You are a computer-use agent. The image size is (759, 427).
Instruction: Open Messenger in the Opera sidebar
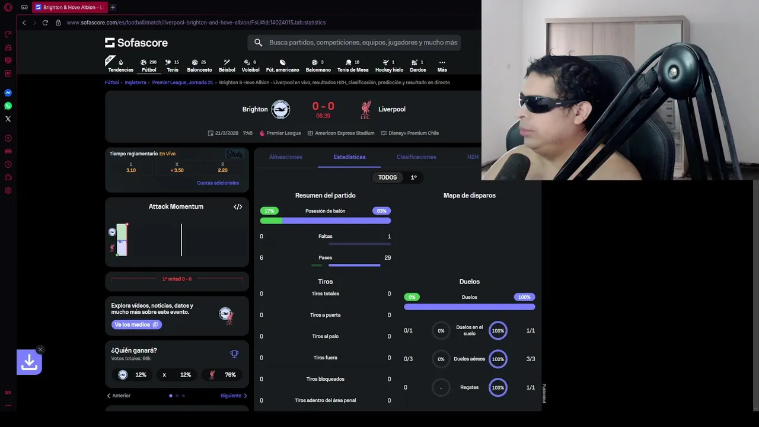[8, 93]
